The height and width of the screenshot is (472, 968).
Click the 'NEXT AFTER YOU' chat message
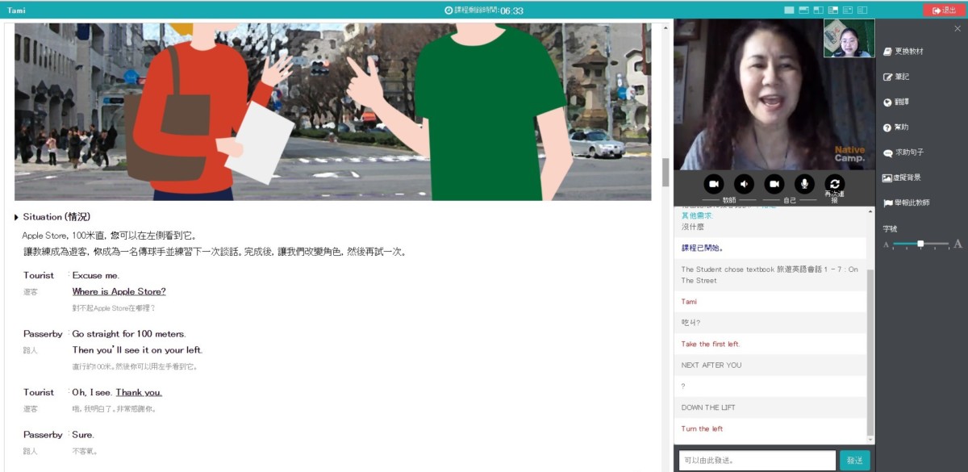click(711, 365)
